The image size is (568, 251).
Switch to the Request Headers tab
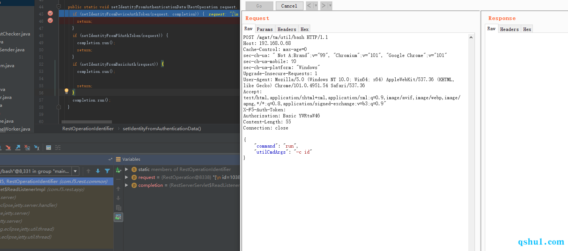click(287, 29)
